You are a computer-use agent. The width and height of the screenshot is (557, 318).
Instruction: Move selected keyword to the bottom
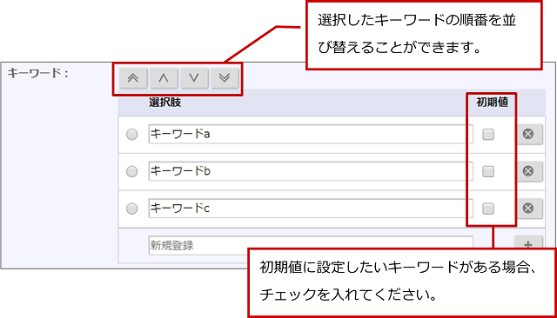(x=225, y=77)
